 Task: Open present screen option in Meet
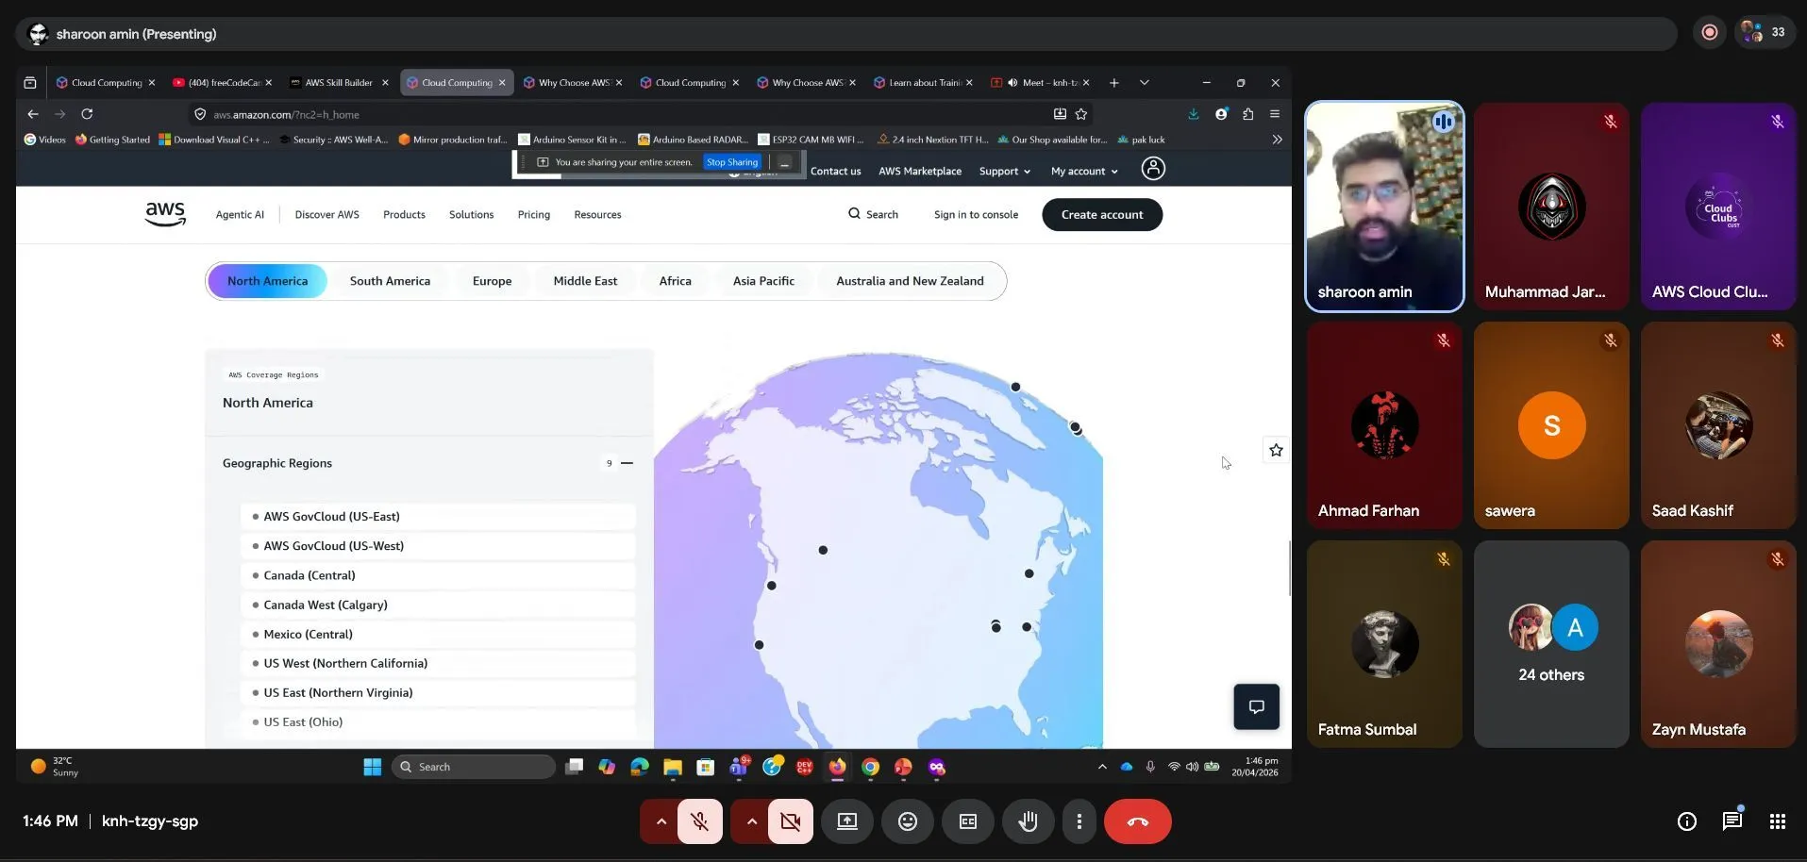[847, 821]
